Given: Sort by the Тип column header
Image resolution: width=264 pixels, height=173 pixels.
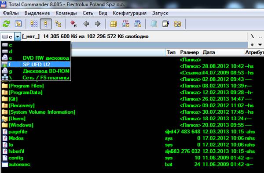Looking at the screenshot, I should pos(171,52).
